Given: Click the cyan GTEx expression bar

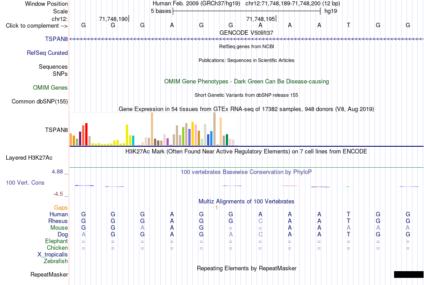Looking at the screenshot, I should 133,140.
